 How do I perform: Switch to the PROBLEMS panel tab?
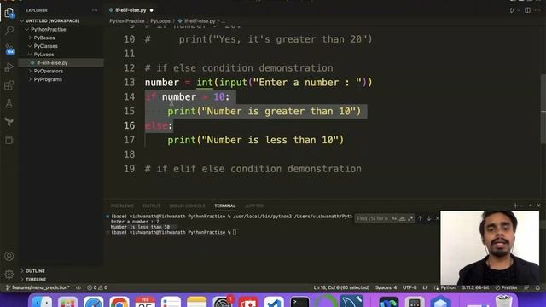pyautogui.click(x=122, y=206)
